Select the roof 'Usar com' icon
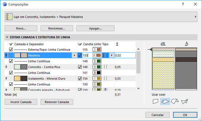Viewport: 202px width, 121px height. tap(175, 101)
